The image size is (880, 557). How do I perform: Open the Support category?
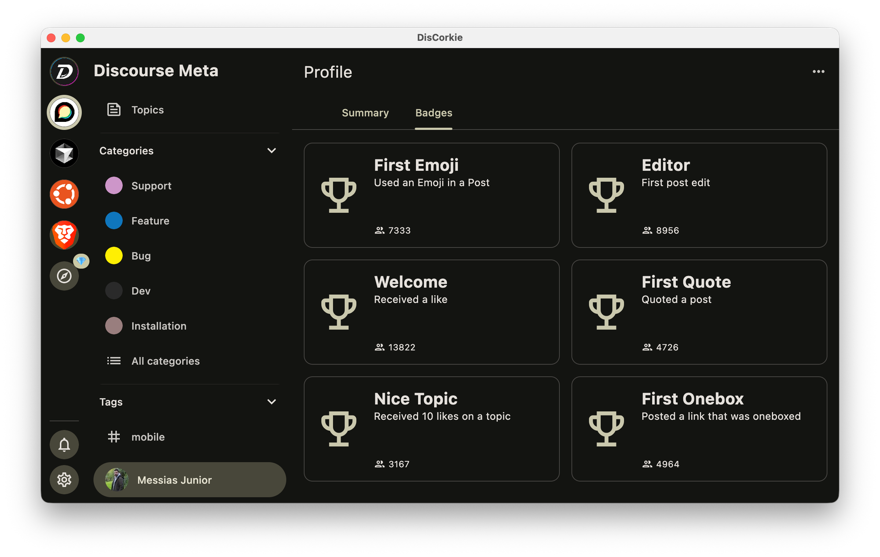(151, 186)
